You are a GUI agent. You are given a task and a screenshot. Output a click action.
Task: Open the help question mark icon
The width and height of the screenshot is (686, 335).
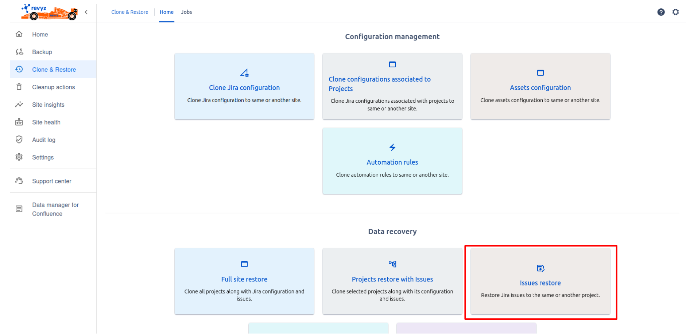click(x=660, y=12)
